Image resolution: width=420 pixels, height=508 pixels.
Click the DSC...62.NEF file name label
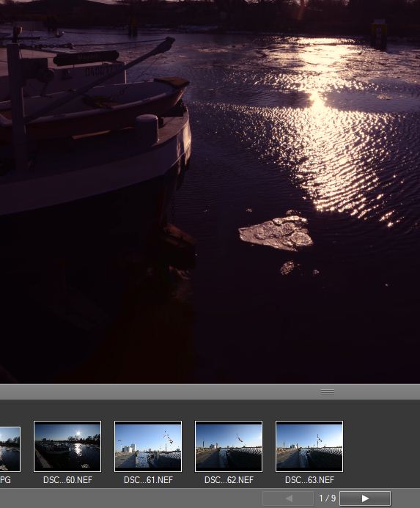point(229,480)
